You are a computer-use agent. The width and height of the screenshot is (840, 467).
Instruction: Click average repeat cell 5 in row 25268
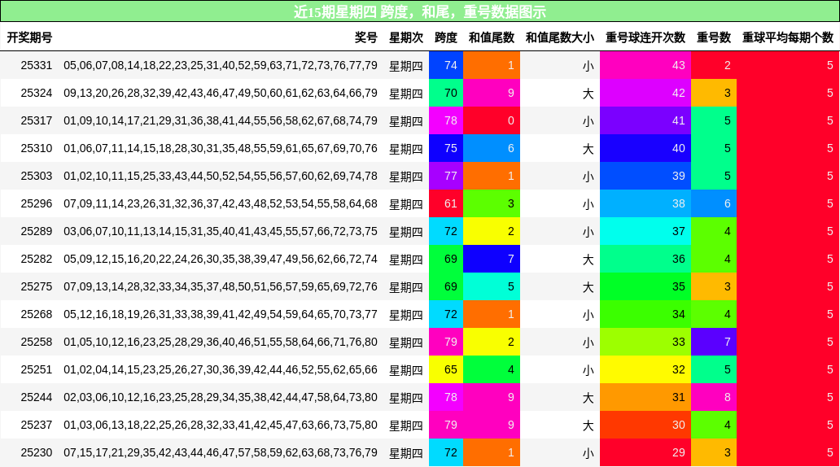pyautogui.click(x=788, y=314)
